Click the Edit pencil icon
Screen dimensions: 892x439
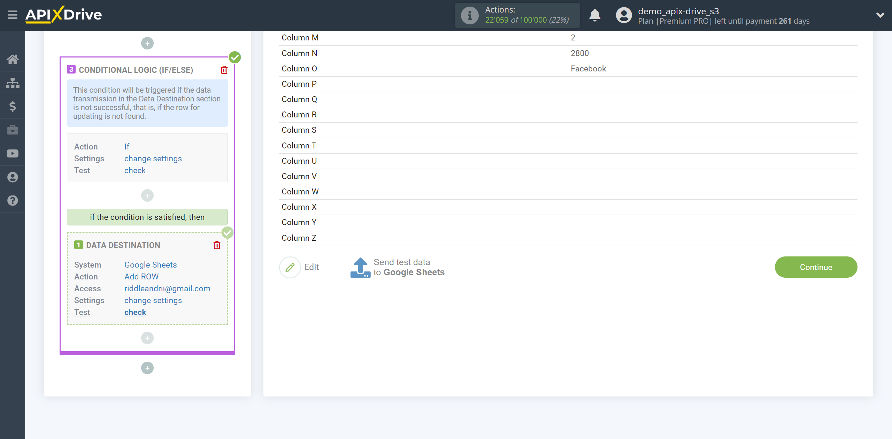pyautogui.click(x=290, y=267)
